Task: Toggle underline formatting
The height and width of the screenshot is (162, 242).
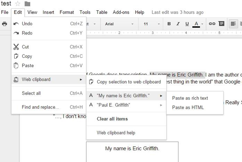Action: [x=187, y=24]
